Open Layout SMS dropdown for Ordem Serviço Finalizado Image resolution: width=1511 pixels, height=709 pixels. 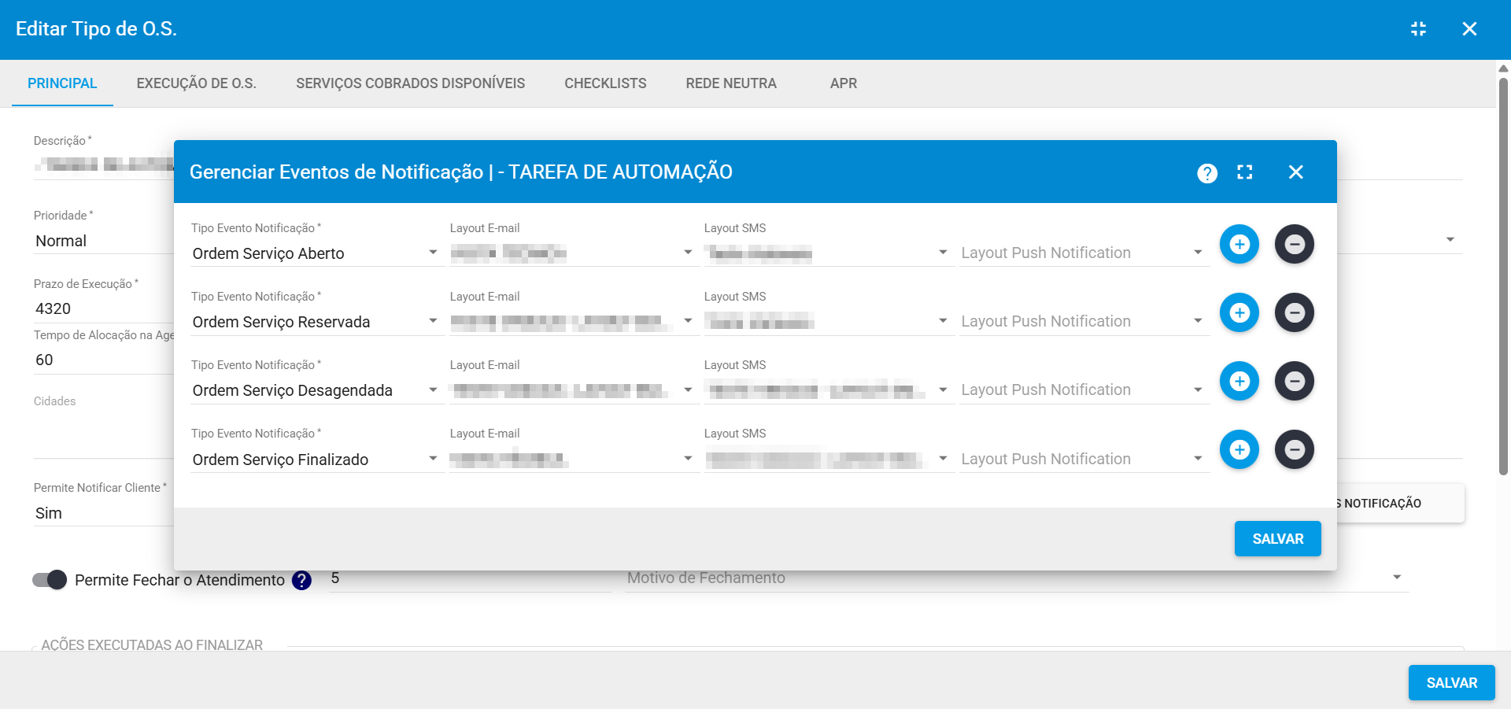(x=942, y=458)
